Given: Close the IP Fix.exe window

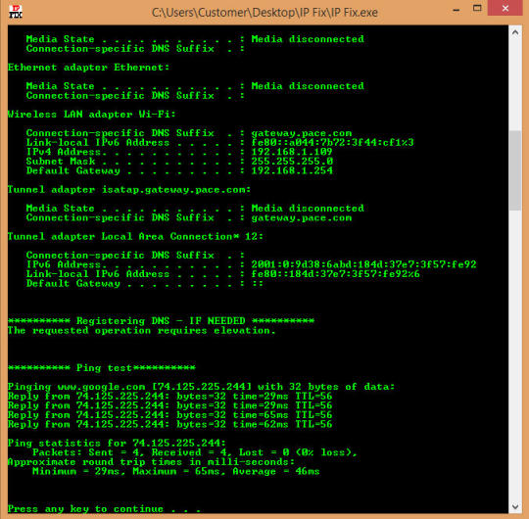Looking at the screenshot, I should pyautogui.click(x=505, y=8).
